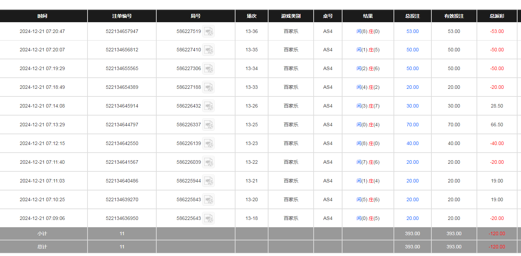Click replay video icon for round 586227306

(x=208, y=68)
